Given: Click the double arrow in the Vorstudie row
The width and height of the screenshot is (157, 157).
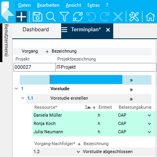Looking at the screenshot, I should tap(131, 90).
